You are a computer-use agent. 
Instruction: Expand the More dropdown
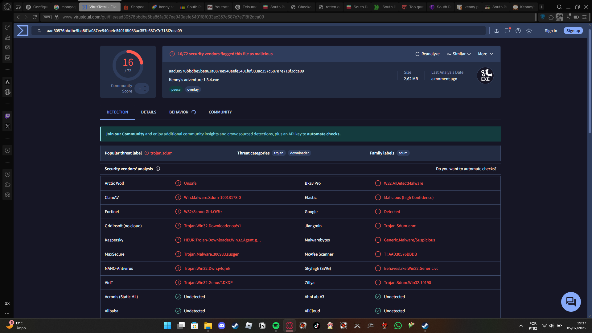tap(486, 54)
